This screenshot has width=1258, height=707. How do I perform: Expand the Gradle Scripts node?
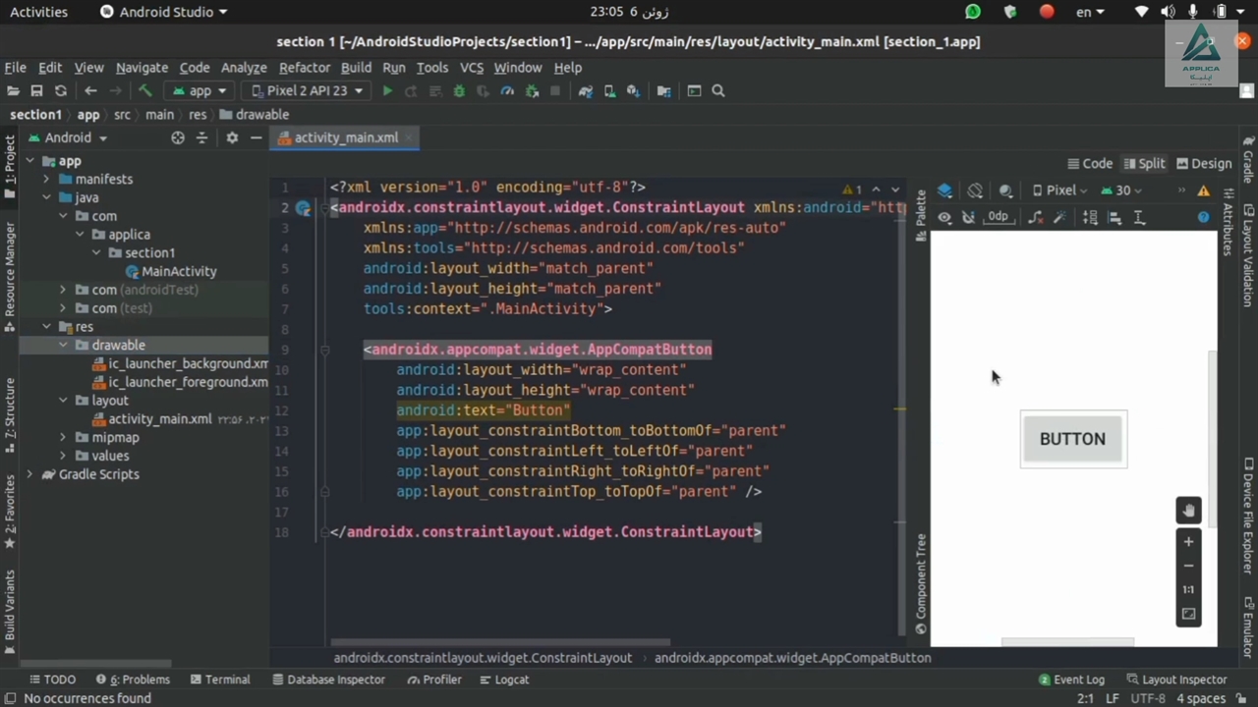[29, 474]
